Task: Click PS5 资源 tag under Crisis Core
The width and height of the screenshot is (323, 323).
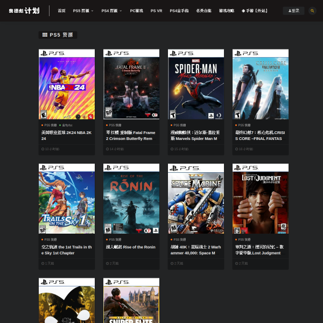Action: pyautogui.click(x=243, y=125)
